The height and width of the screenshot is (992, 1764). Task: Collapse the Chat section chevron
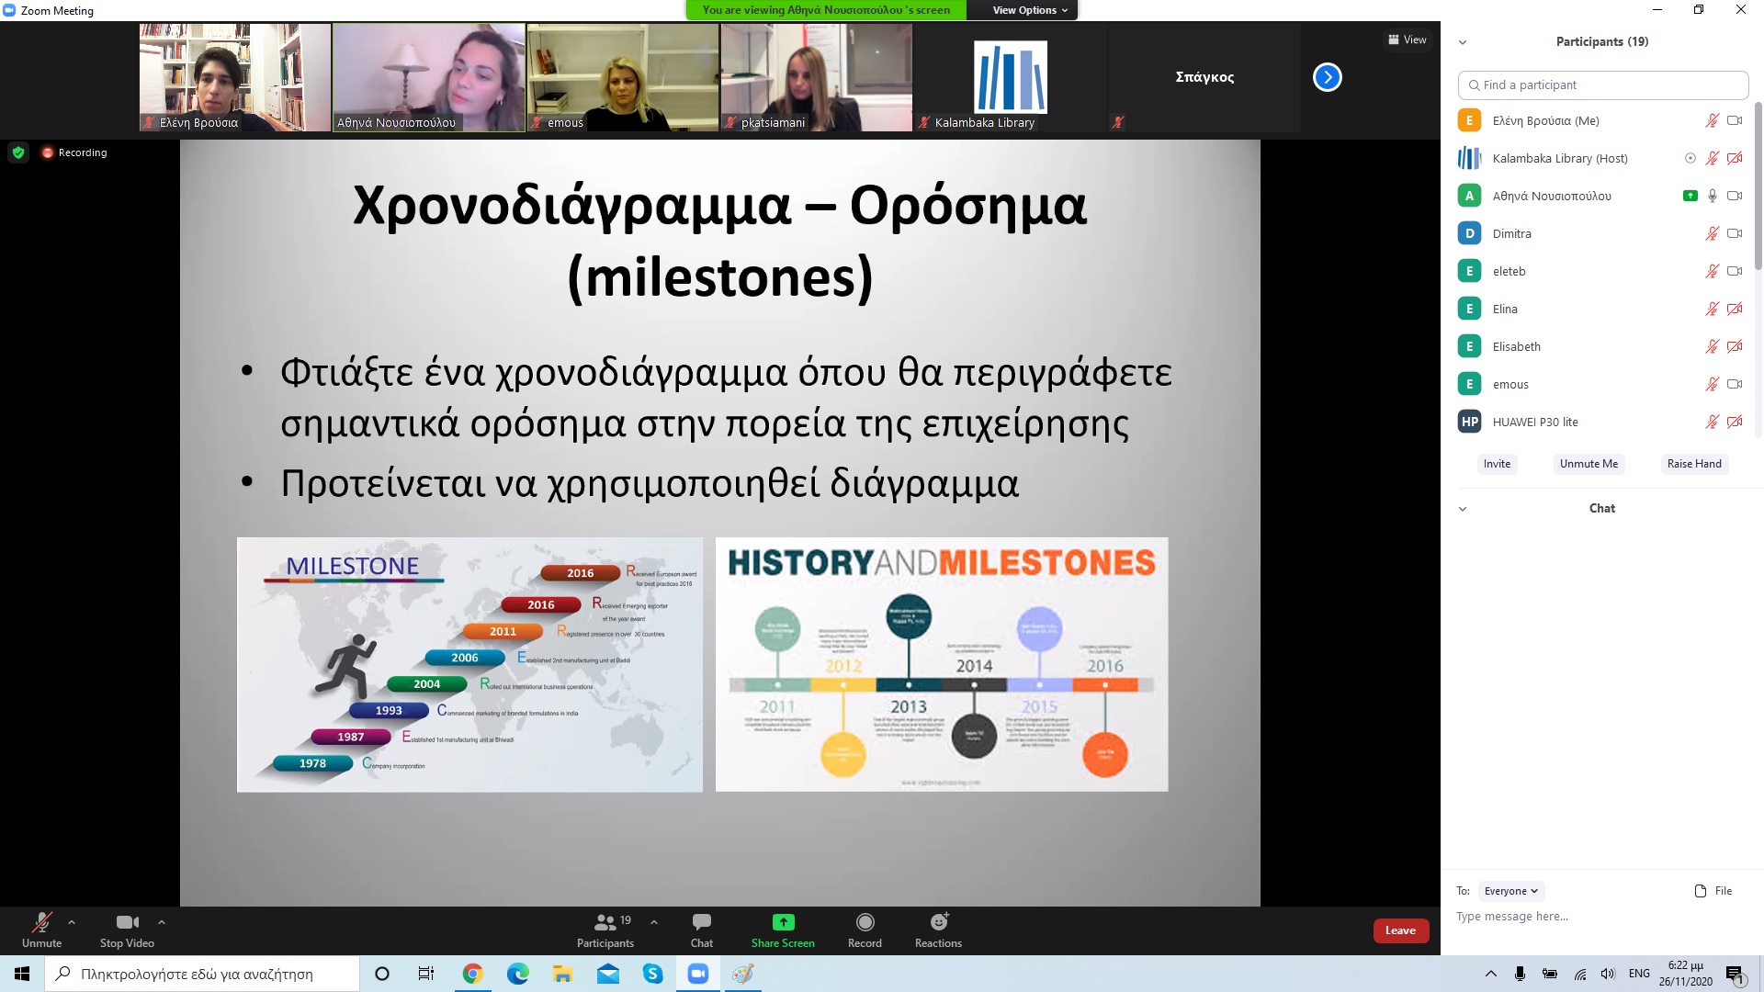click(1463, 509)
